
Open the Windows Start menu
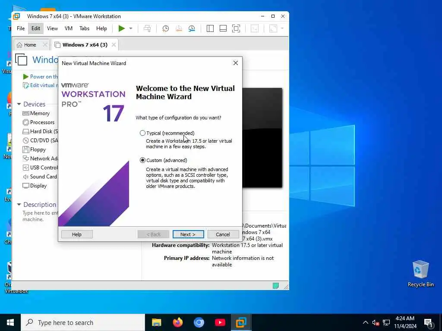click(x=10, y=322)
